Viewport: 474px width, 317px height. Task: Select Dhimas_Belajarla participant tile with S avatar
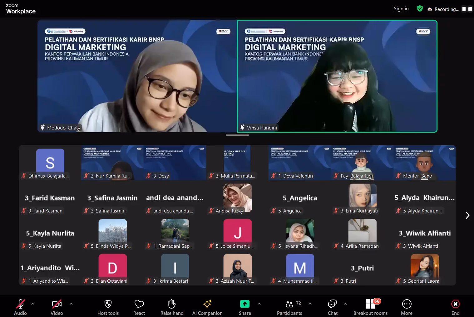tap(50, 163)
